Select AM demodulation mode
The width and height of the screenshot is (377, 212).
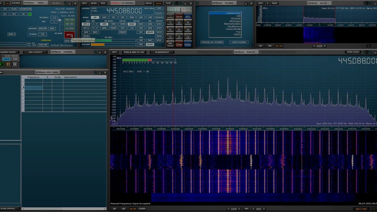click(95, 17)
